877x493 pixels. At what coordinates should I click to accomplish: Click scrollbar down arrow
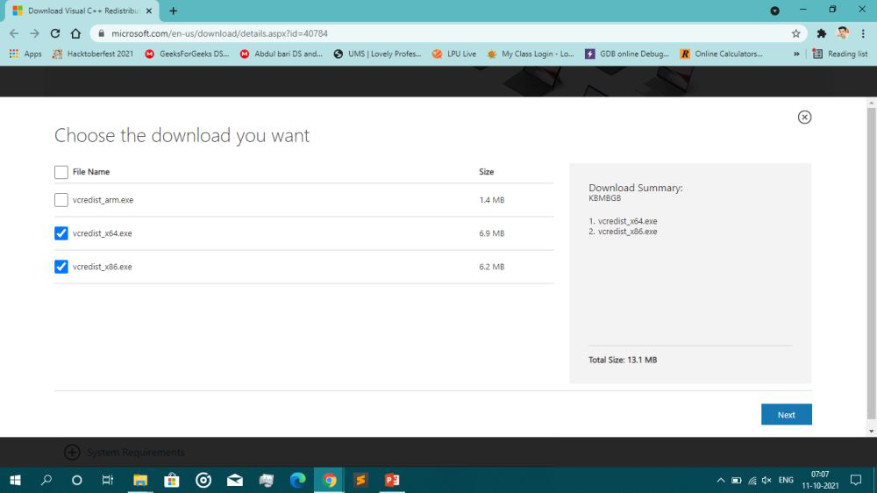872,432
